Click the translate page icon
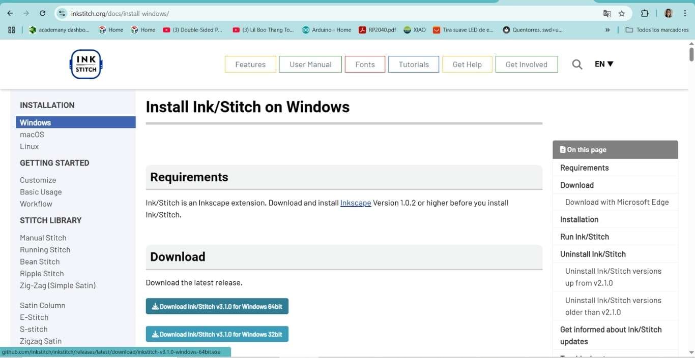Viewport: 695px width, 358px height. pyautogui.click(x=607, y=14)
